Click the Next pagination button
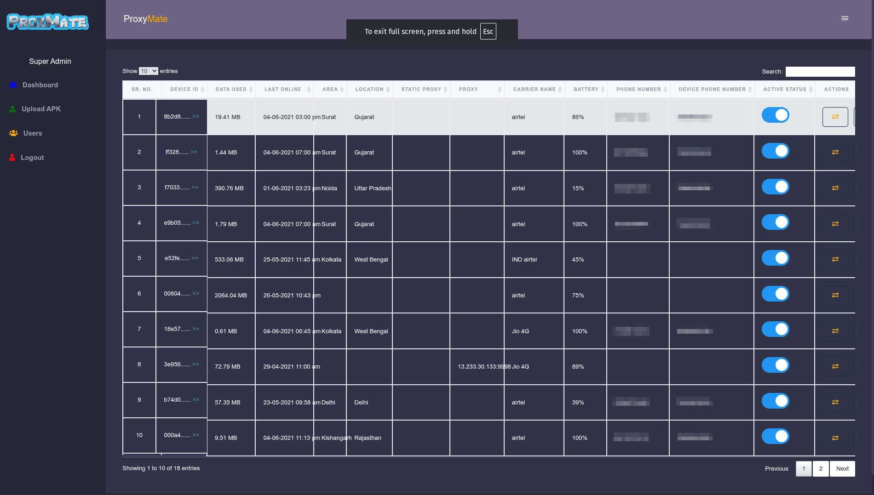This screenshot has height=495, width=874. pyautogui.click(x=842, y=468)
